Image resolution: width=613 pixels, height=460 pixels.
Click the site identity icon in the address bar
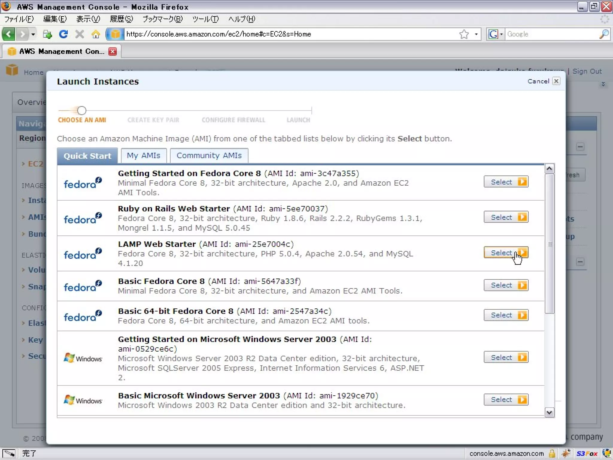[x=115, y=34]
